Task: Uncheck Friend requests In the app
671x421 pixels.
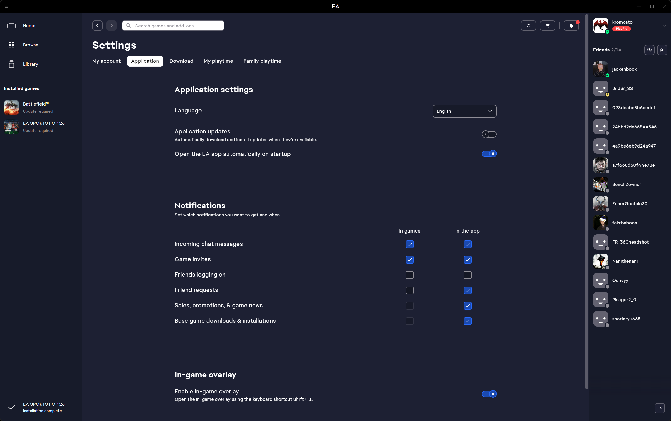Action: click(x=467, y=290)
